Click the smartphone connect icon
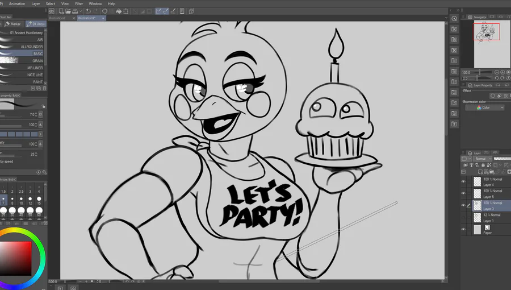Screen dimensions: 511x290 (182, 11)
